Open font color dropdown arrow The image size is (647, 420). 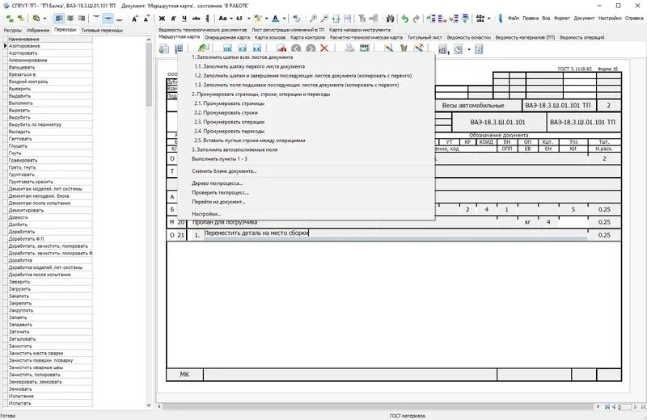coord(284,19)
